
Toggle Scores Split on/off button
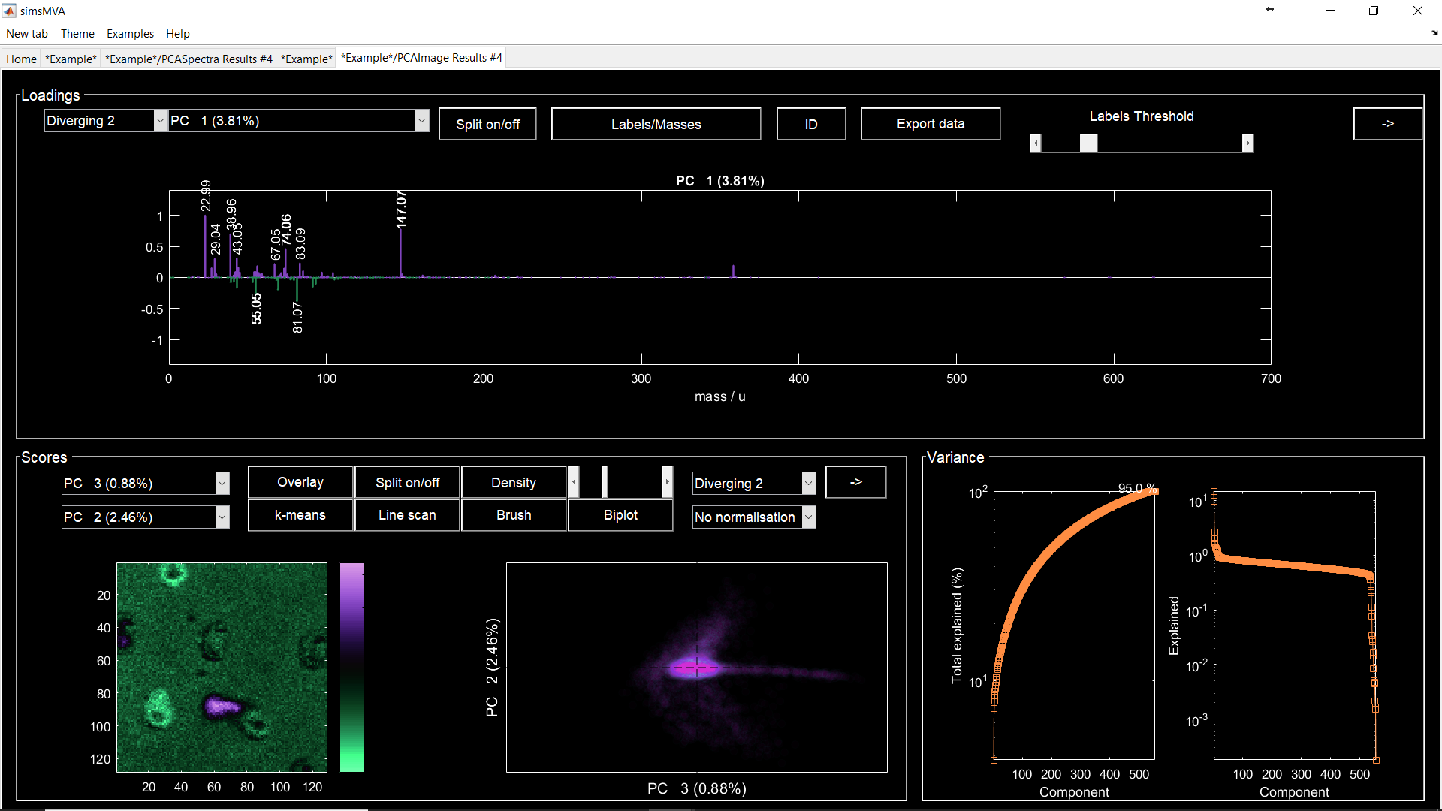tap(407, 482)
